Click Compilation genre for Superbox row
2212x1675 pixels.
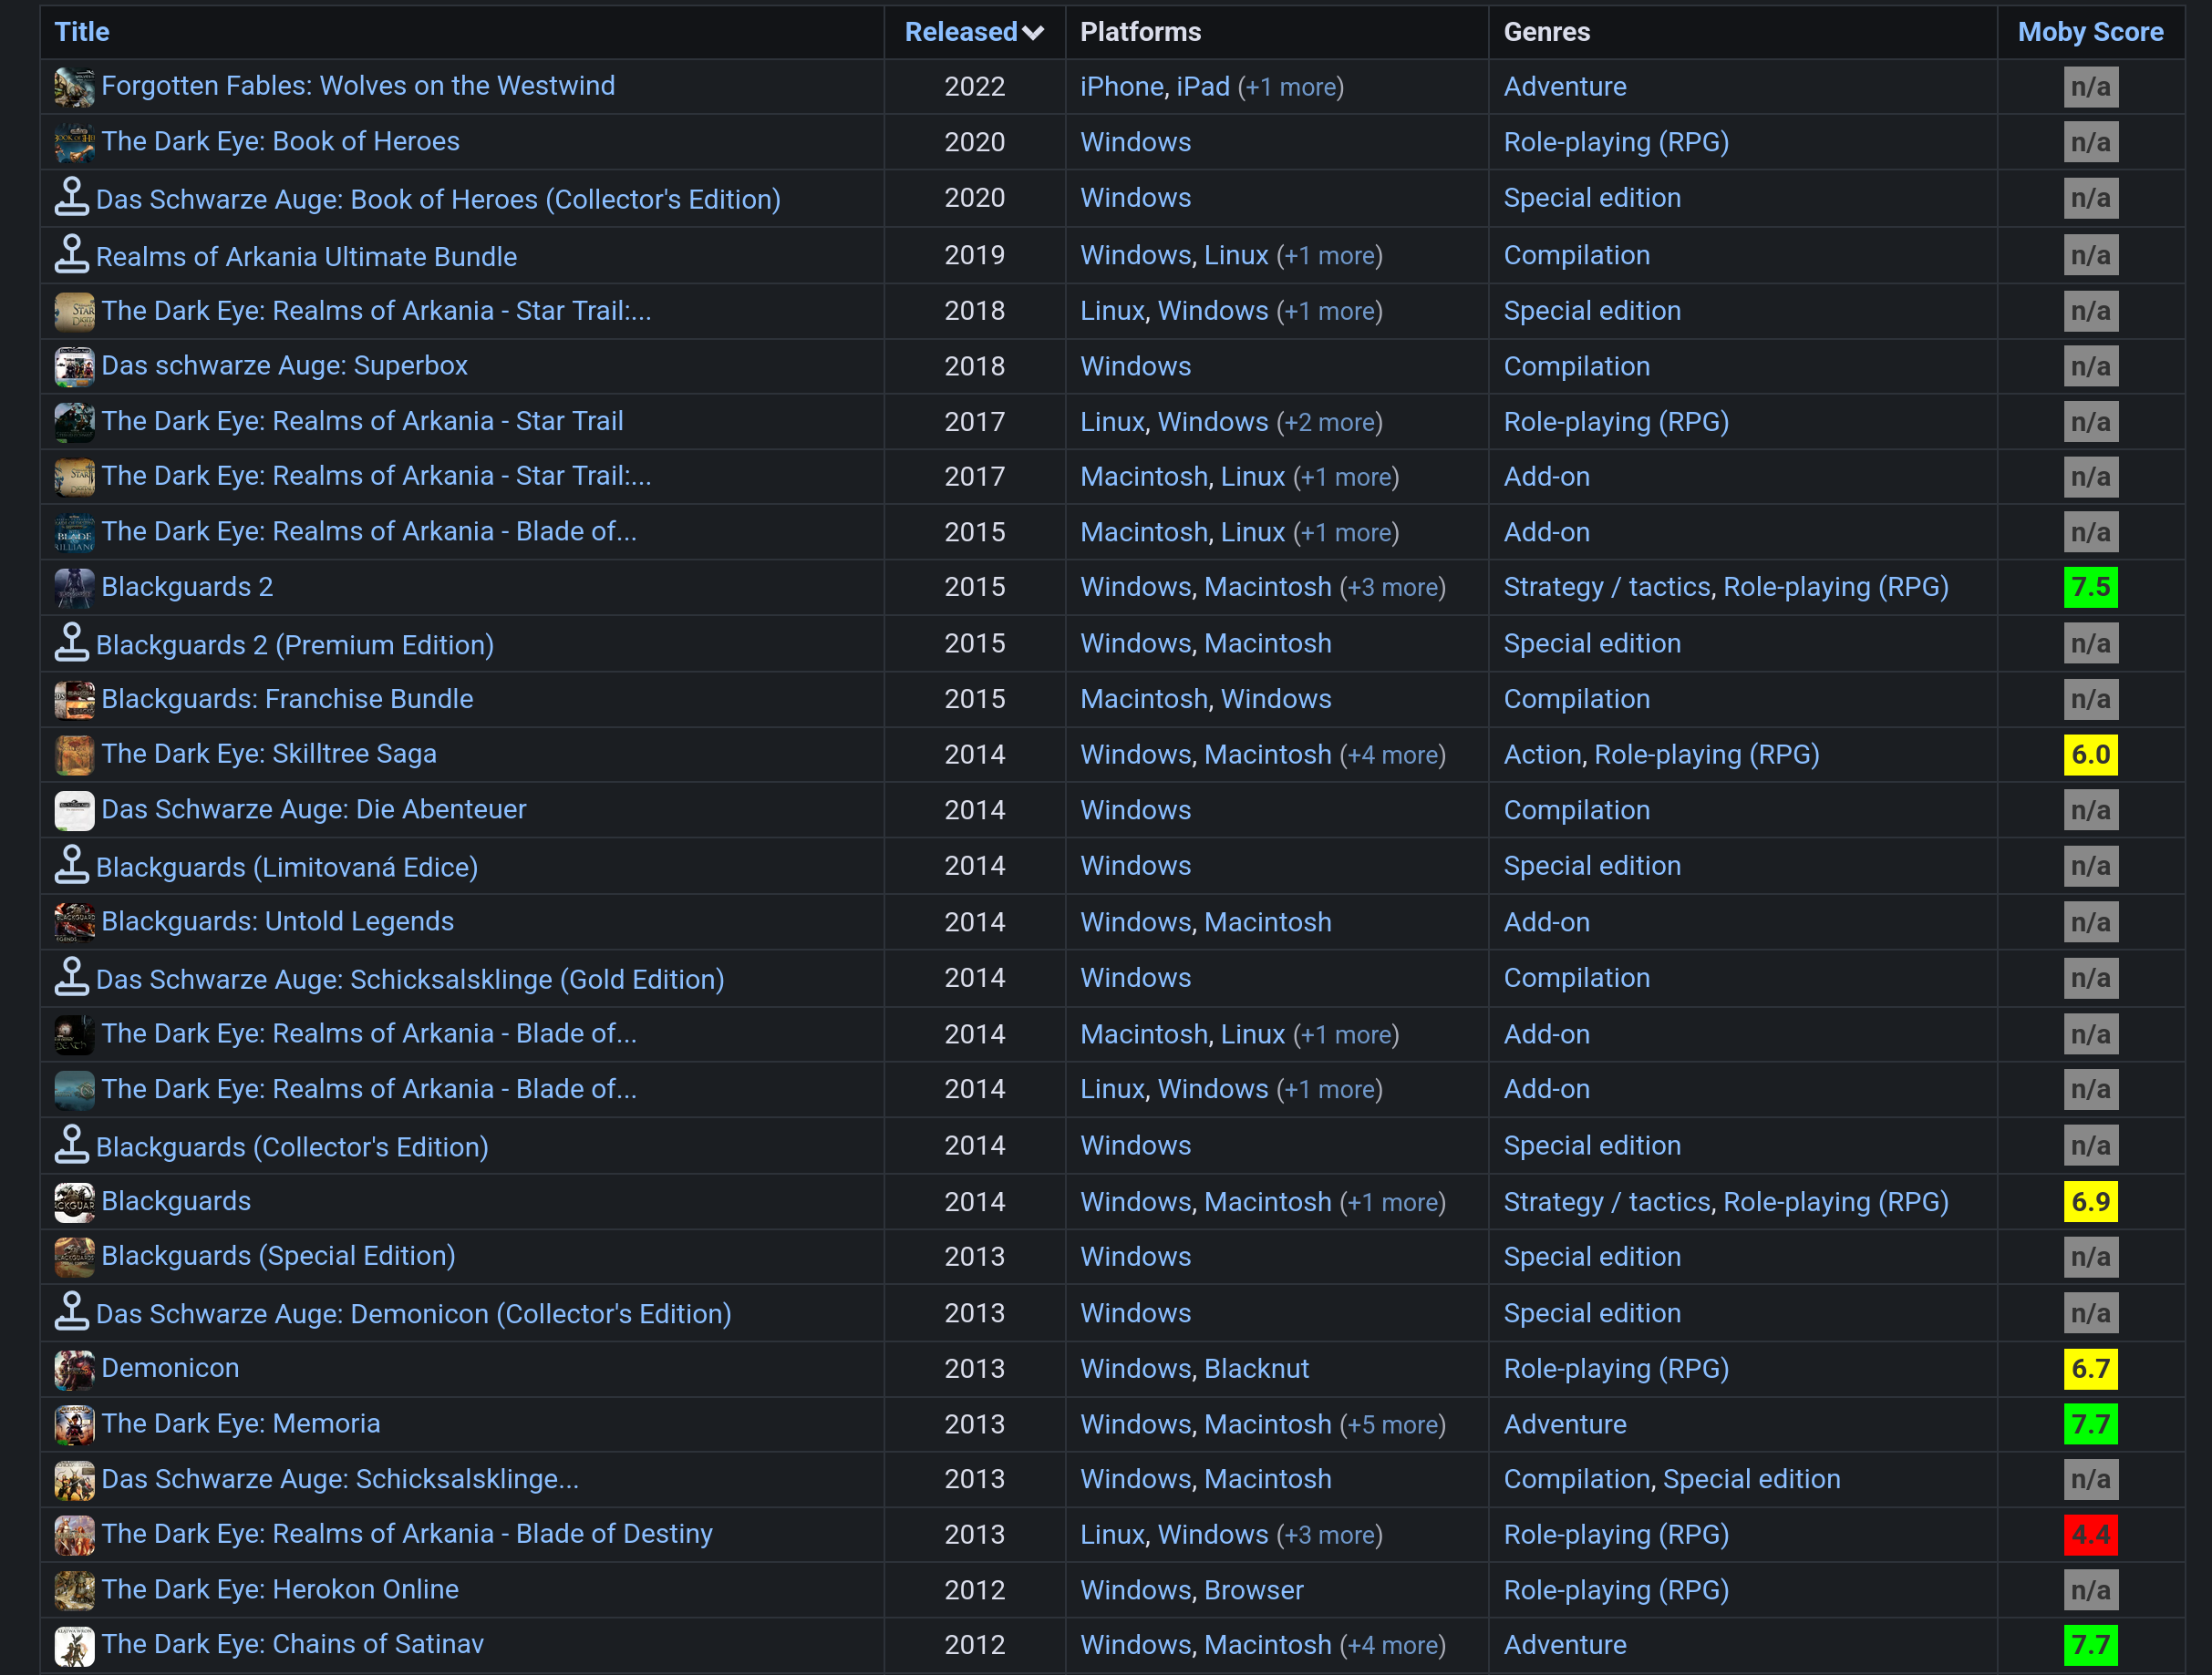[1577, 366]
